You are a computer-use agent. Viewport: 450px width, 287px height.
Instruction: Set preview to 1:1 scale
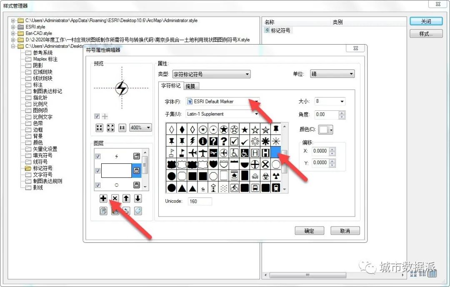(122, 128)
